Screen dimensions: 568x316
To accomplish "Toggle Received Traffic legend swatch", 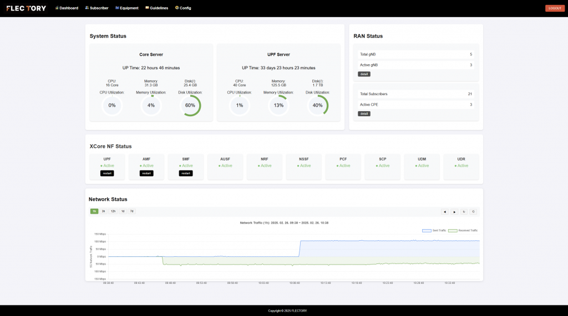I will (453, 231).
